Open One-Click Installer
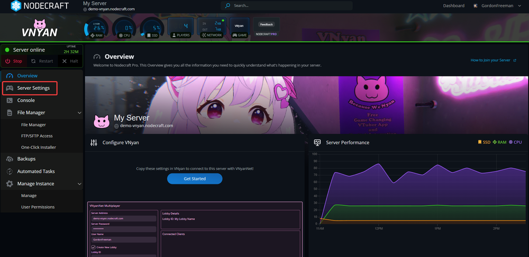The height and width of the screenshot is (257, 529). (39, 147)
